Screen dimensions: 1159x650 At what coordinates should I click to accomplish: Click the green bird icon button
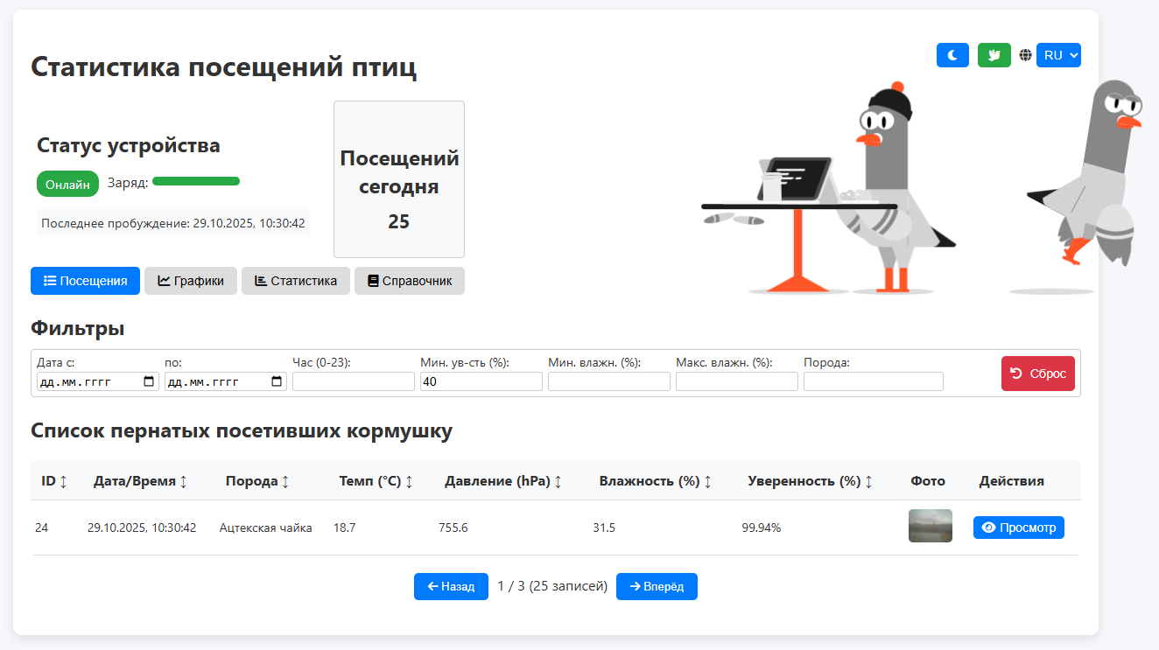click(x=994, y=55)
